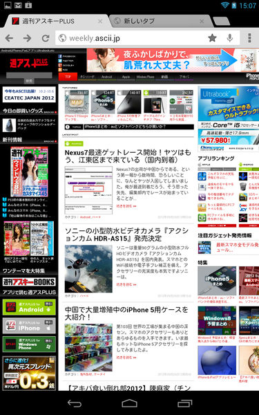Reload the page with the refresh icon
259x415 pixels.
[x=46, y=38]
